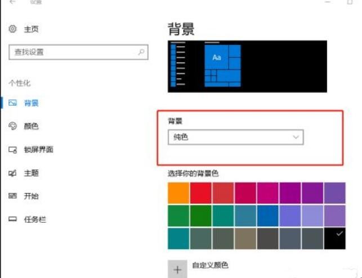This screenshot has height=278, width=362.
Task: Select the 背景 picture icon in sidebar
Action: [x=12, y=102]
